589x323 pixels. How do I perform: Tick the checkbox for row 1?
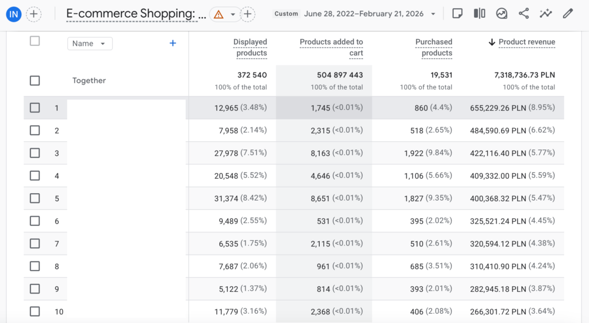click(x=35, y=107)
